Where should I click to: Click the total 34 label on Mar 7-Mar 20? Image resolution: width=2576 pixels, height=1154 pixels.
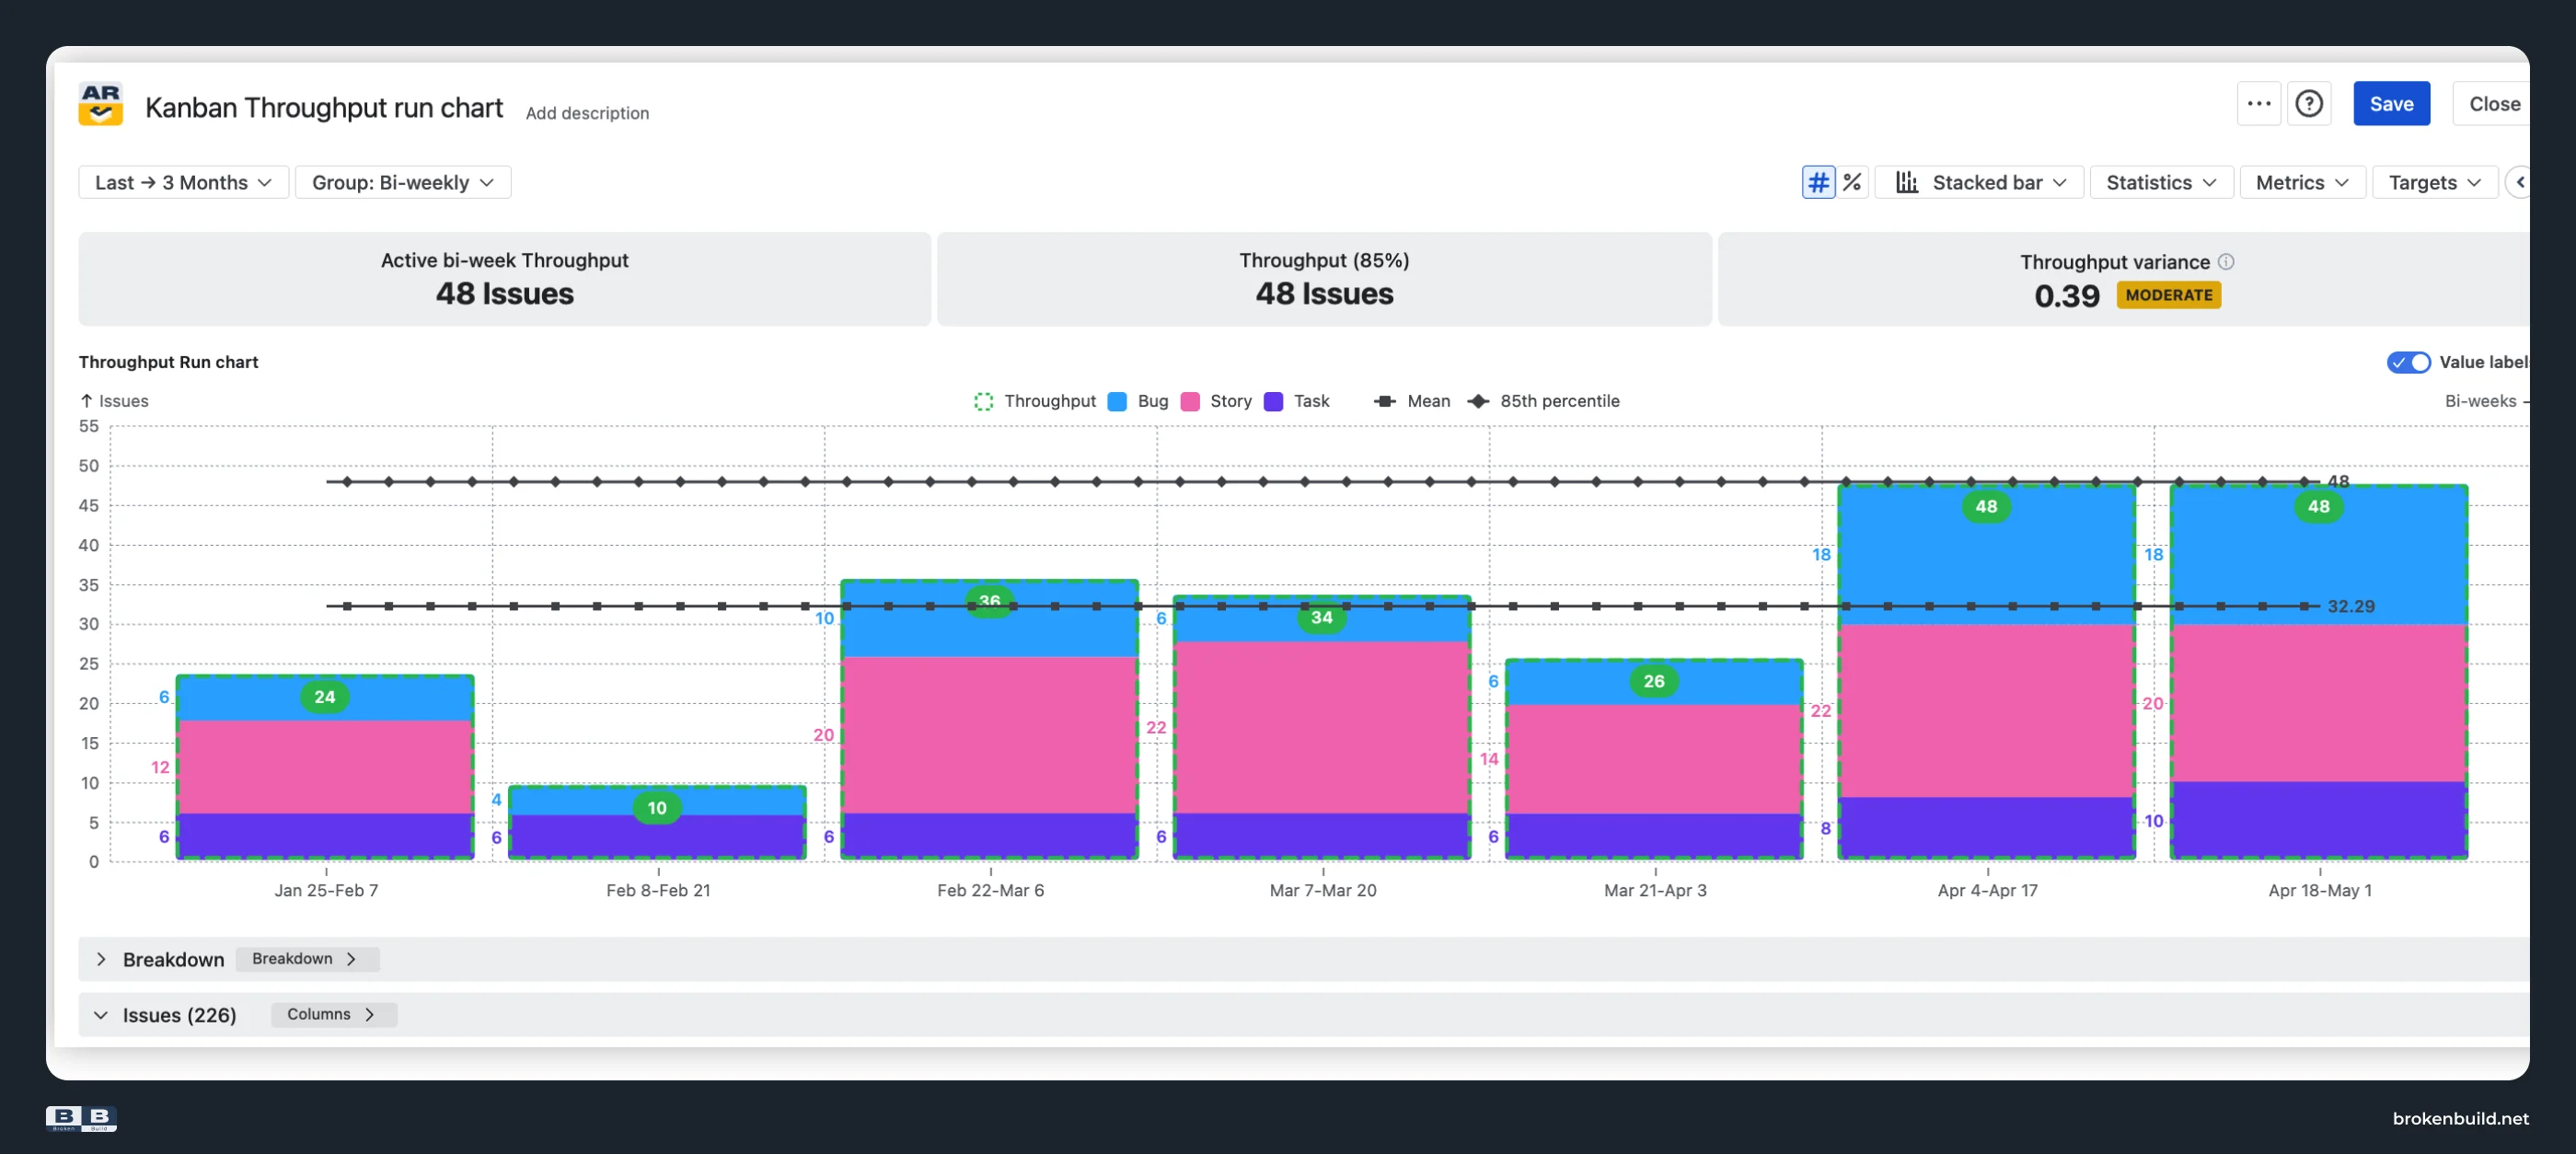(x=1322, y=617)
